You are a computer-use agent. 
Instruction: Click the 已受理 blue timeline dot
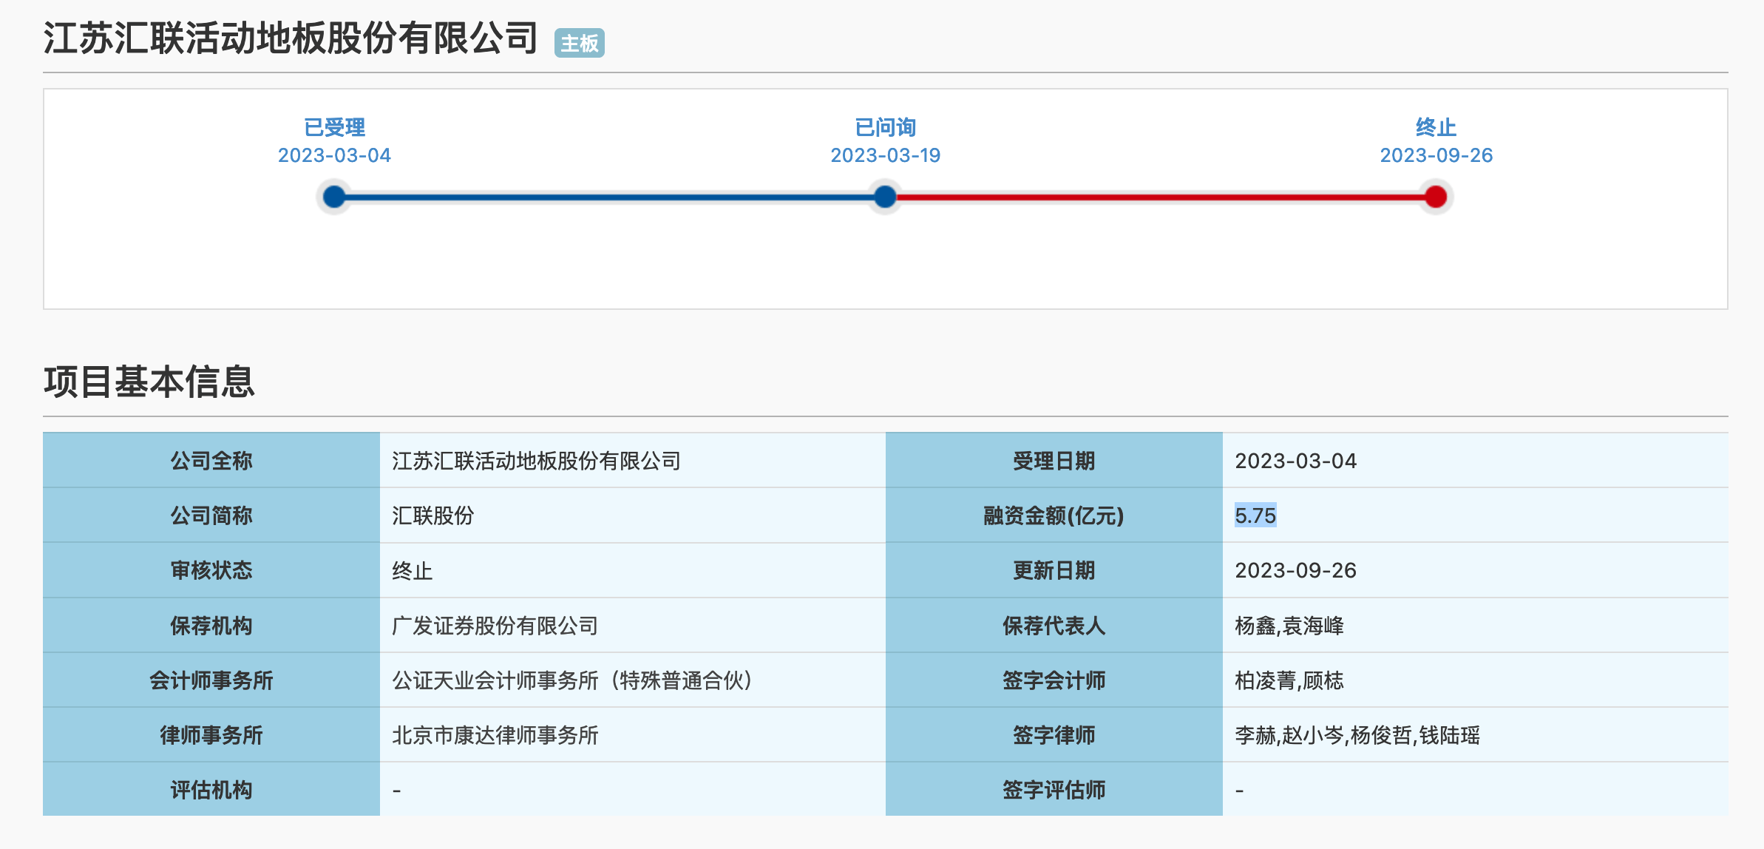pos(334,197)
